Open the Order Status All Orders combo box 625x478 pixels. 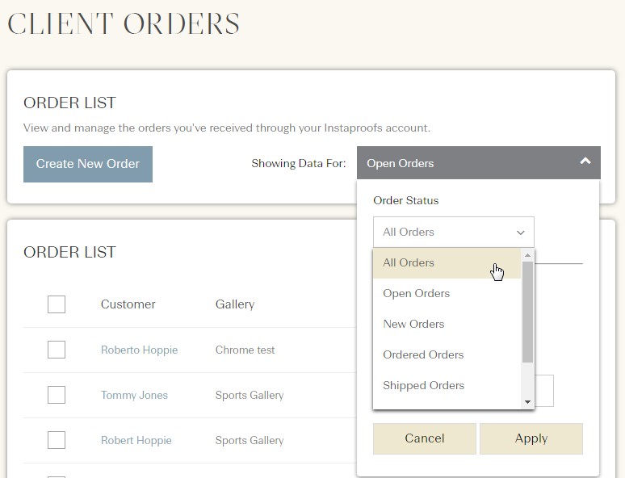[454, 232]
